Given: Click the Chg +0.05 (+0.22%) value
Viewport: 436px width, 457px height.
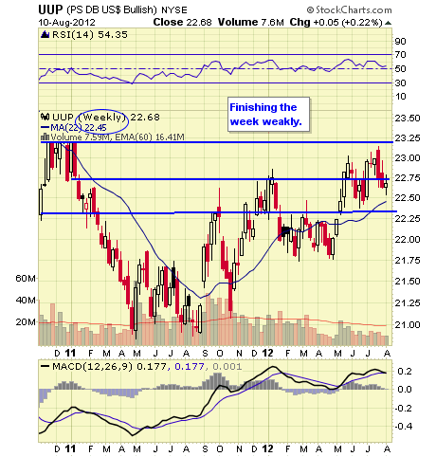Looking at the screenshot, I should tap(336, 22).
